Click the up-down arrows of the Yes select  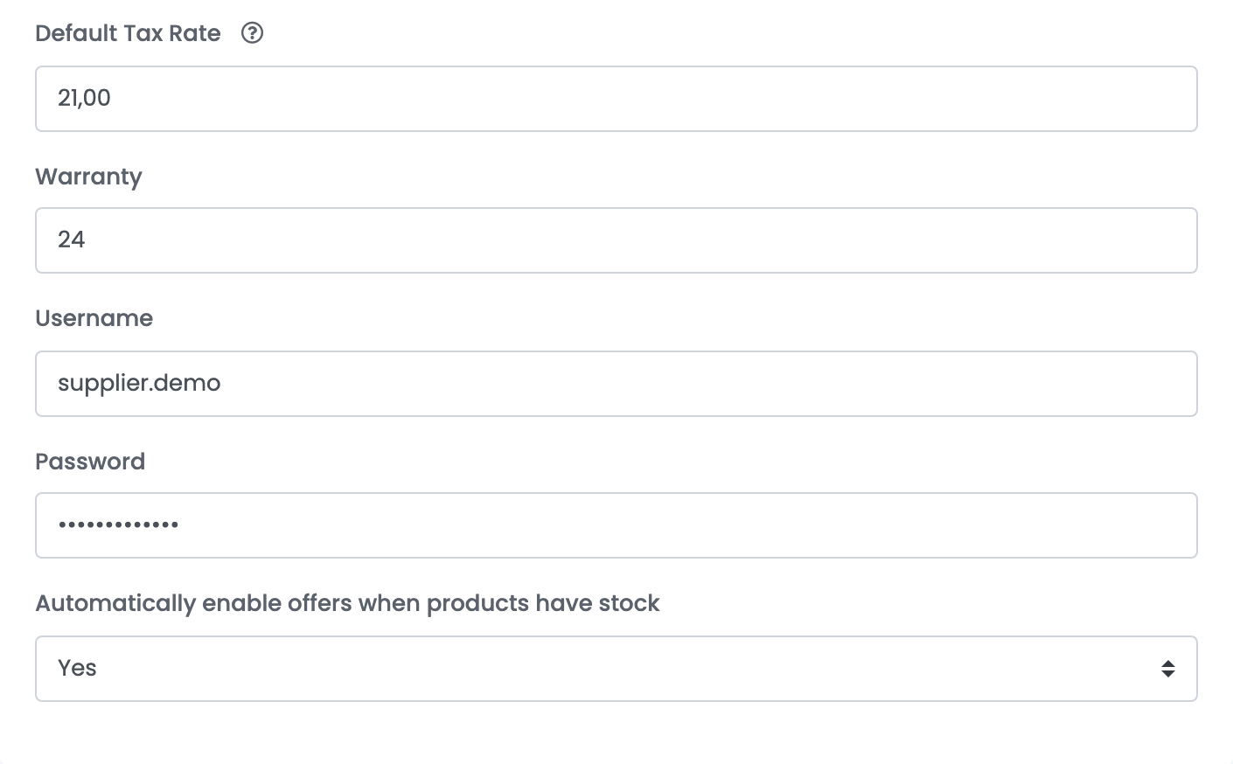1167,669
